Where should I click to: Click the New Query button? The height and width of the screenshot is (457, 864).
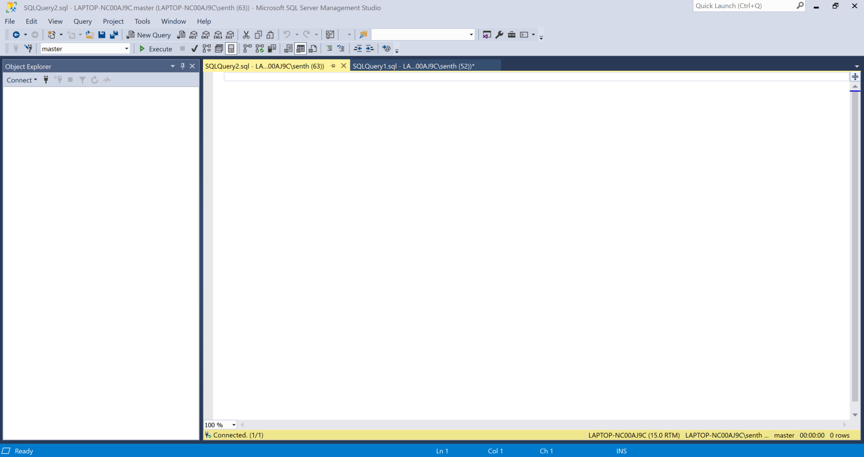[148, 35]
